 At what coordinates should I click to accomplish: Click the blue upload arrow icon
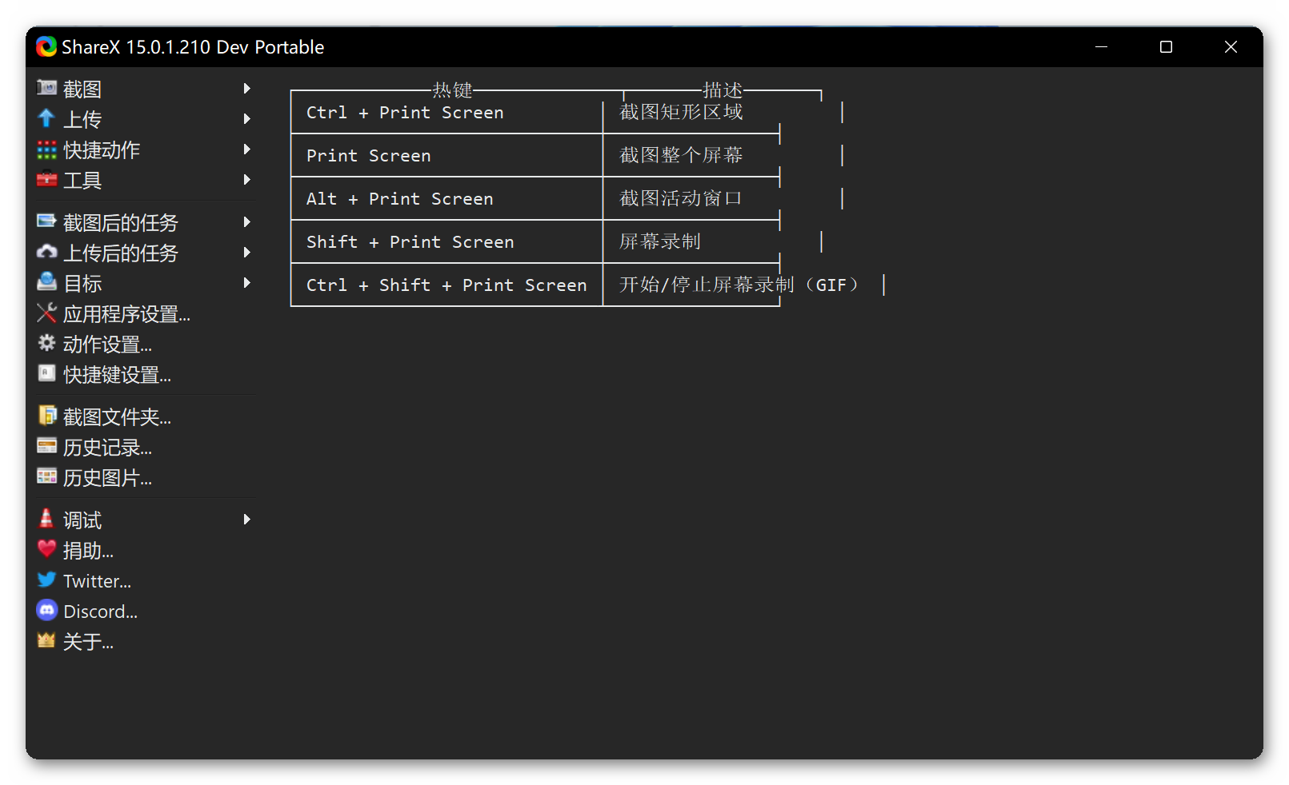click(x=46, y=118)
